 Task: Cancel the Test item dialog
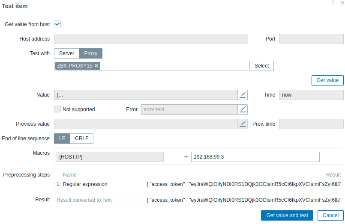point(330,215)
